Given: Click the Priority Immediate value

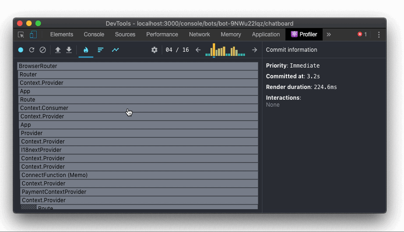Looking at the screenshot, I should (x=305, y=66).
